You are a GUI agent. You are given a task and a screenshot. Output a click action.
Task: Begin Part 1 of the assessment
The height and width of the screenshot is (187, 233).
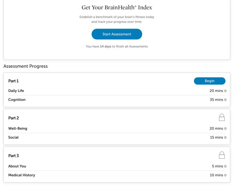(209, 81)
